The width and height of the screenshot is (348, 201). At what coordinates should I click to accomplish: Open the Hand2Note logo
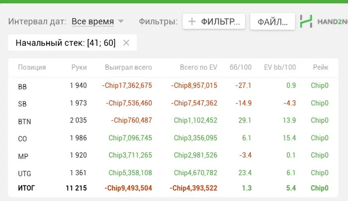(x=323, y=22)
